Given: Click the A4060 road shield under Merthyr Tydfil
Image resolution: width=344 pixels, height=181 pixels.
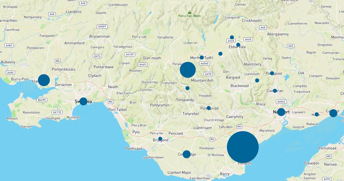Looking at the screenshot, I should pyautogui.click(x=204, y=63).
